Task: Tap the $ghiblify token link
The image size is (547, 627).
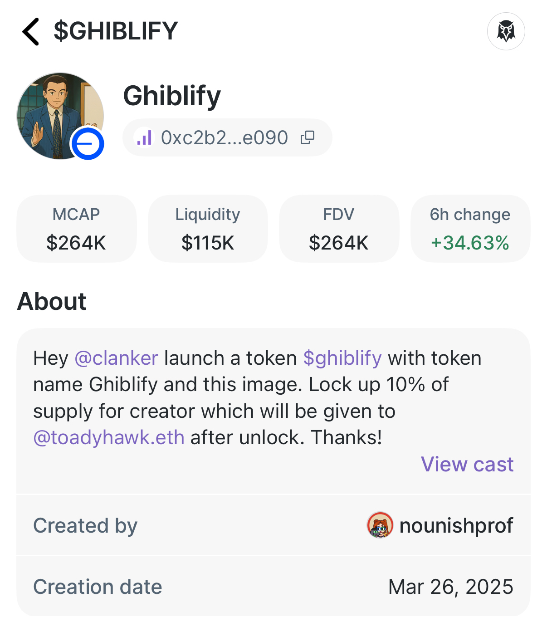Action: [x=342, y=358]
